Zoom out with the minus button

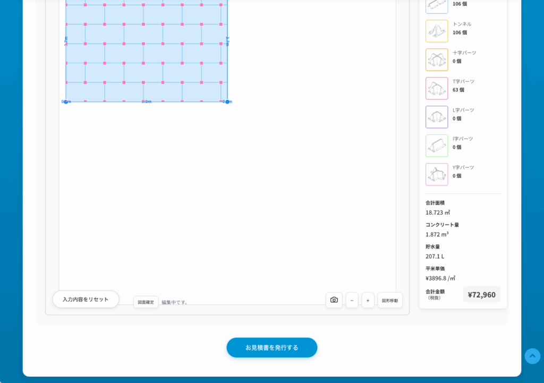click(352, 300)
